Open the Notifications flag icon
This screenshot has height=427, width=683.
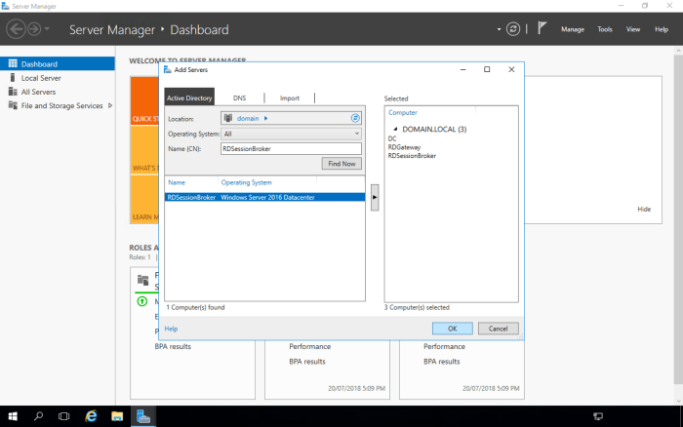tap(542, 28)
